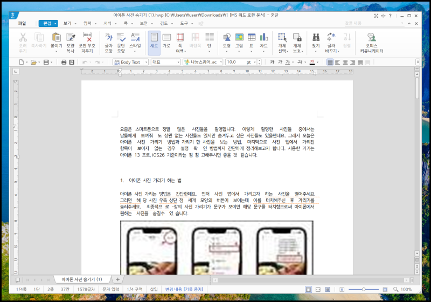Select the 모양 복사 format copy icon
Viewport: 431px width, 302px height.
tap(71, 37)
